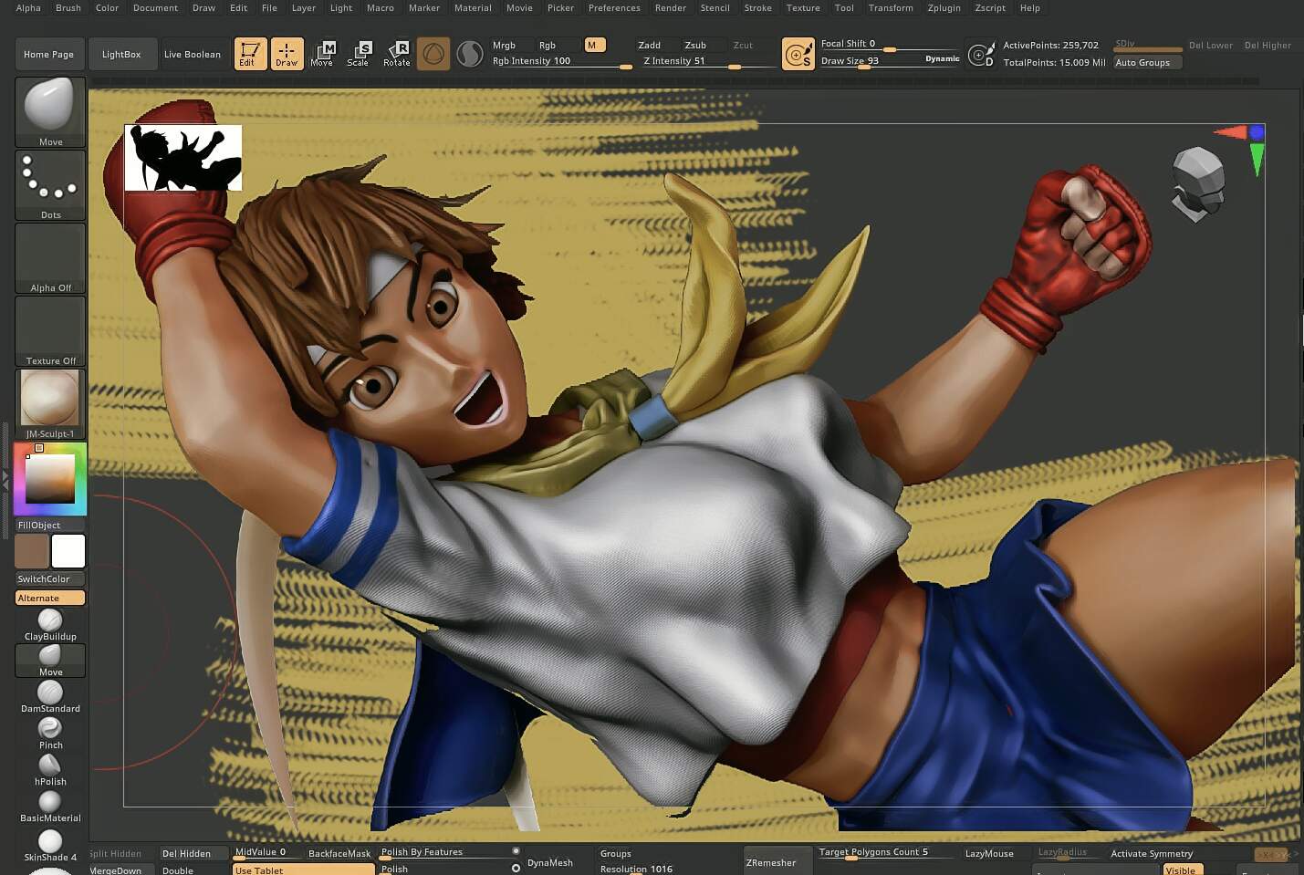The image size is (1304, 875).
Task: Choose the BasicMaterial sphere
Action: pos(50,807)
